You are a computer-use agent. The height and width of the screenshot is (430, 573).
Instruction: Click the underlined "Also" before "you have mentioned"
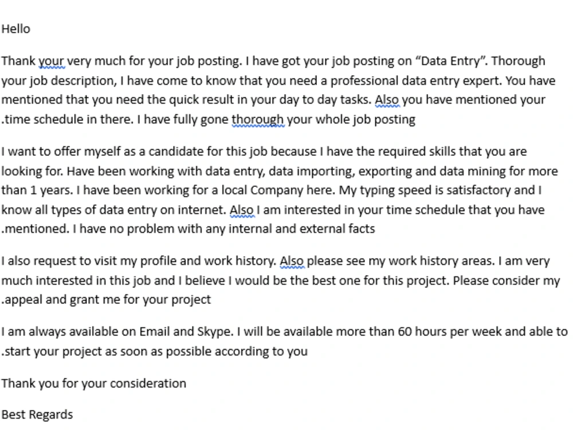click(387, 99)
